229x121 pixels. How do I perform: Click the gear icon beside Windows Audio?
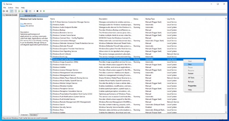pos(51,25)
